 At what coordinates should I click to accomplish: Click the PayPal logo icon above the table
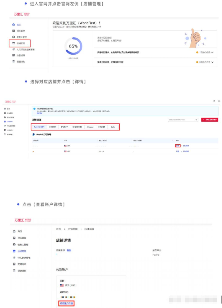pos(34,135)
